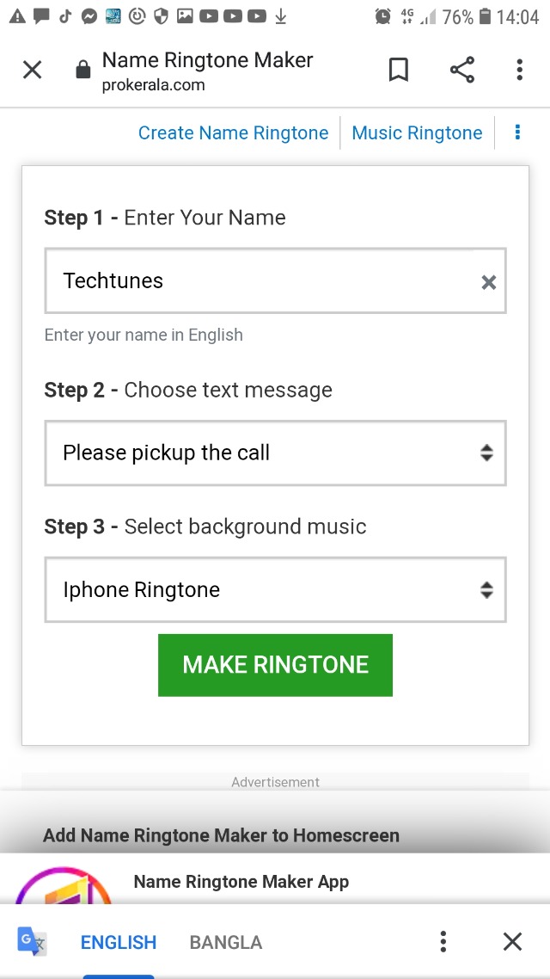The image size is (550, 979).
Task: Tap the bookmark icon in browser bar
Action: tap(399, 71)
